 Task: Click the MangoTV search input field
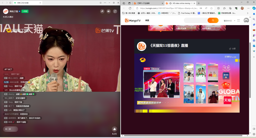[196, 20]
